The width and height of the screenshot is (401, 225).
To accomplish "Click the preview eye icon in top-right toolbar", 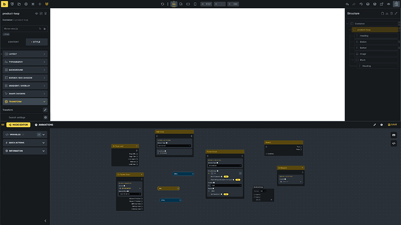I will 388,4.
